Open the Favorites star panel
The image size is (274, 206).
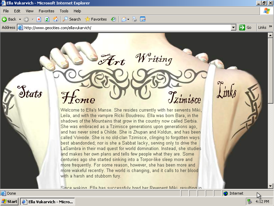pyautogui.click(x=96, y=19)
